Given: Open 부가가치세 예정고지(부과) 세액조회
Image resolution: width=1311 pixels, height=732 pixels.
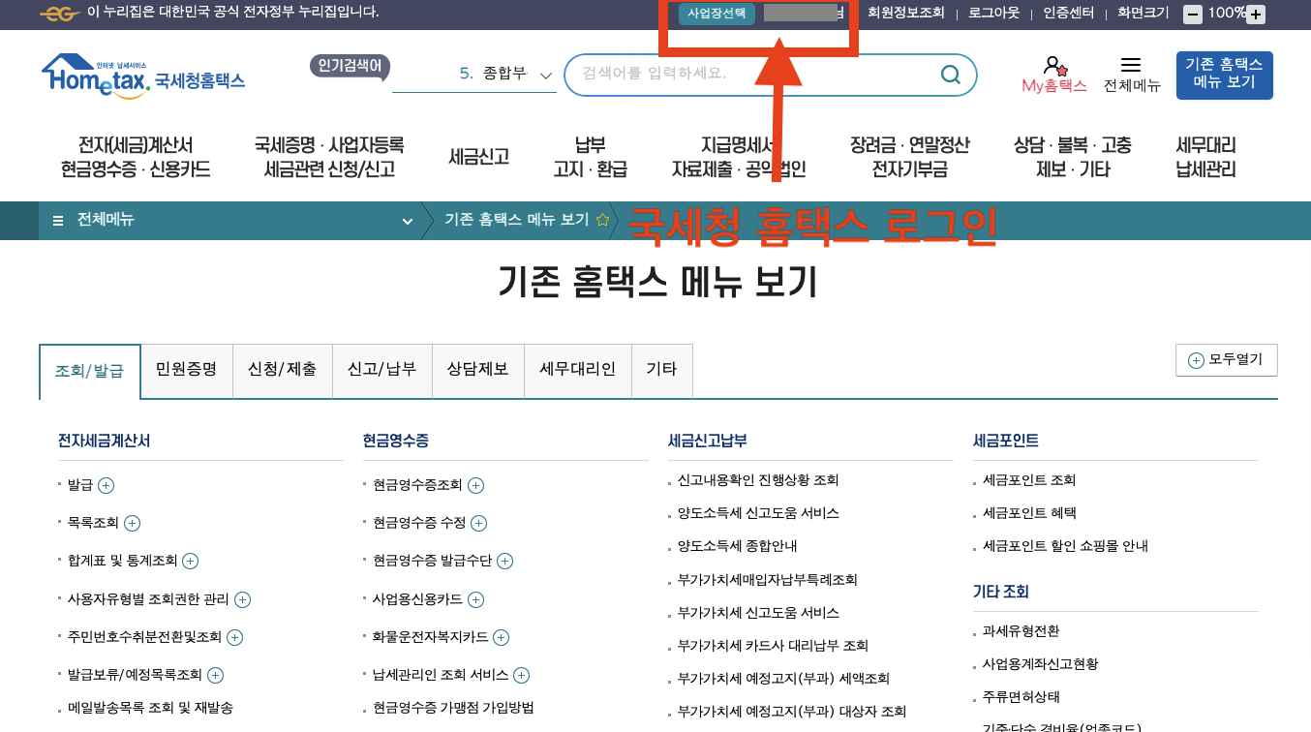Looking at the screenshot, I should pyautogui.click(x=783, y=679).
